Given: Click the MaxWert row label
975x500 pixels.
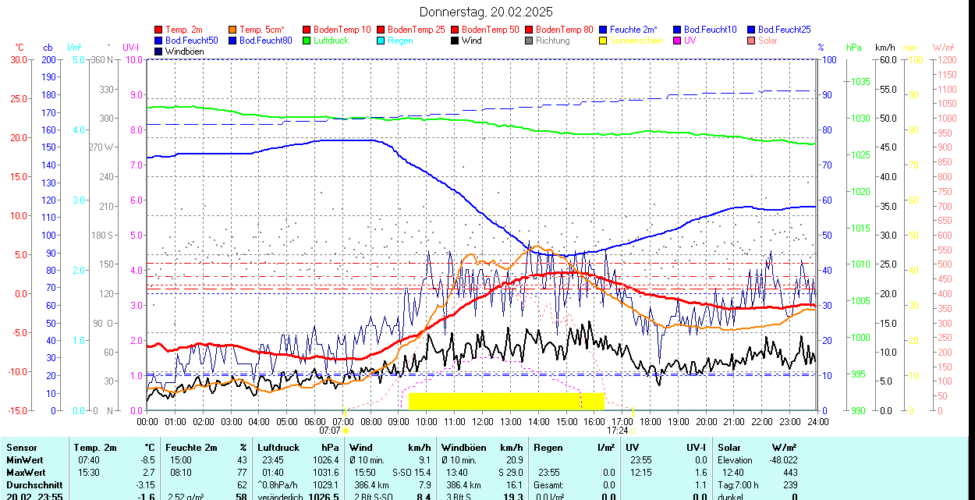Looking at the screenshot, I should pos(28,473).
